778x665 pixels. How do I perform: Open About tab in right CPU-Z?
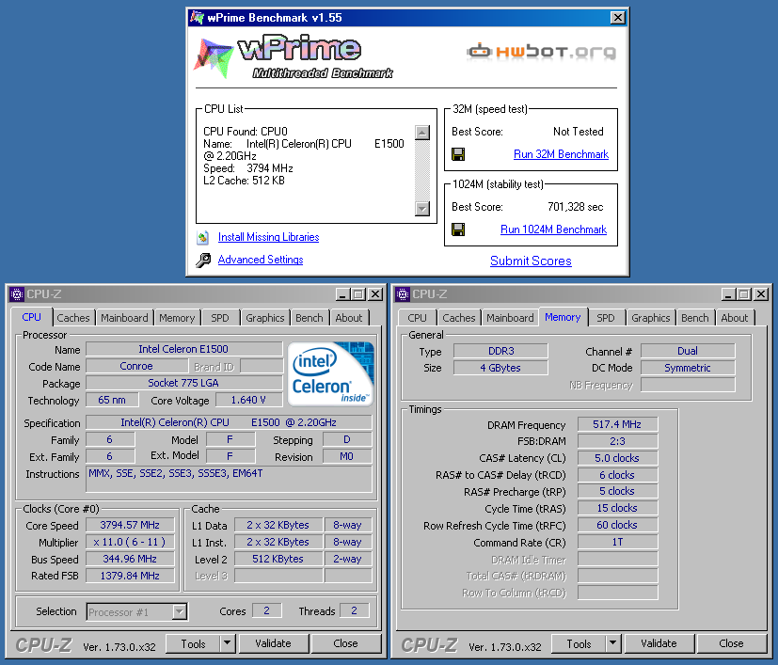pyautogui.click(x=735, y=318)
